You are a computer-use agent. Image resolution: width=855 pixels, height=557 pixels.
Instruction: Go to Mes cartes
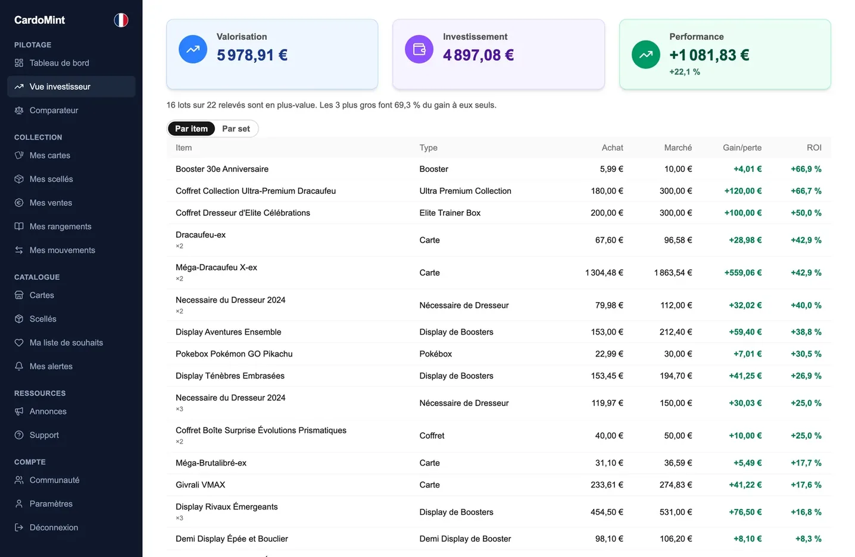tap(71, 156)
